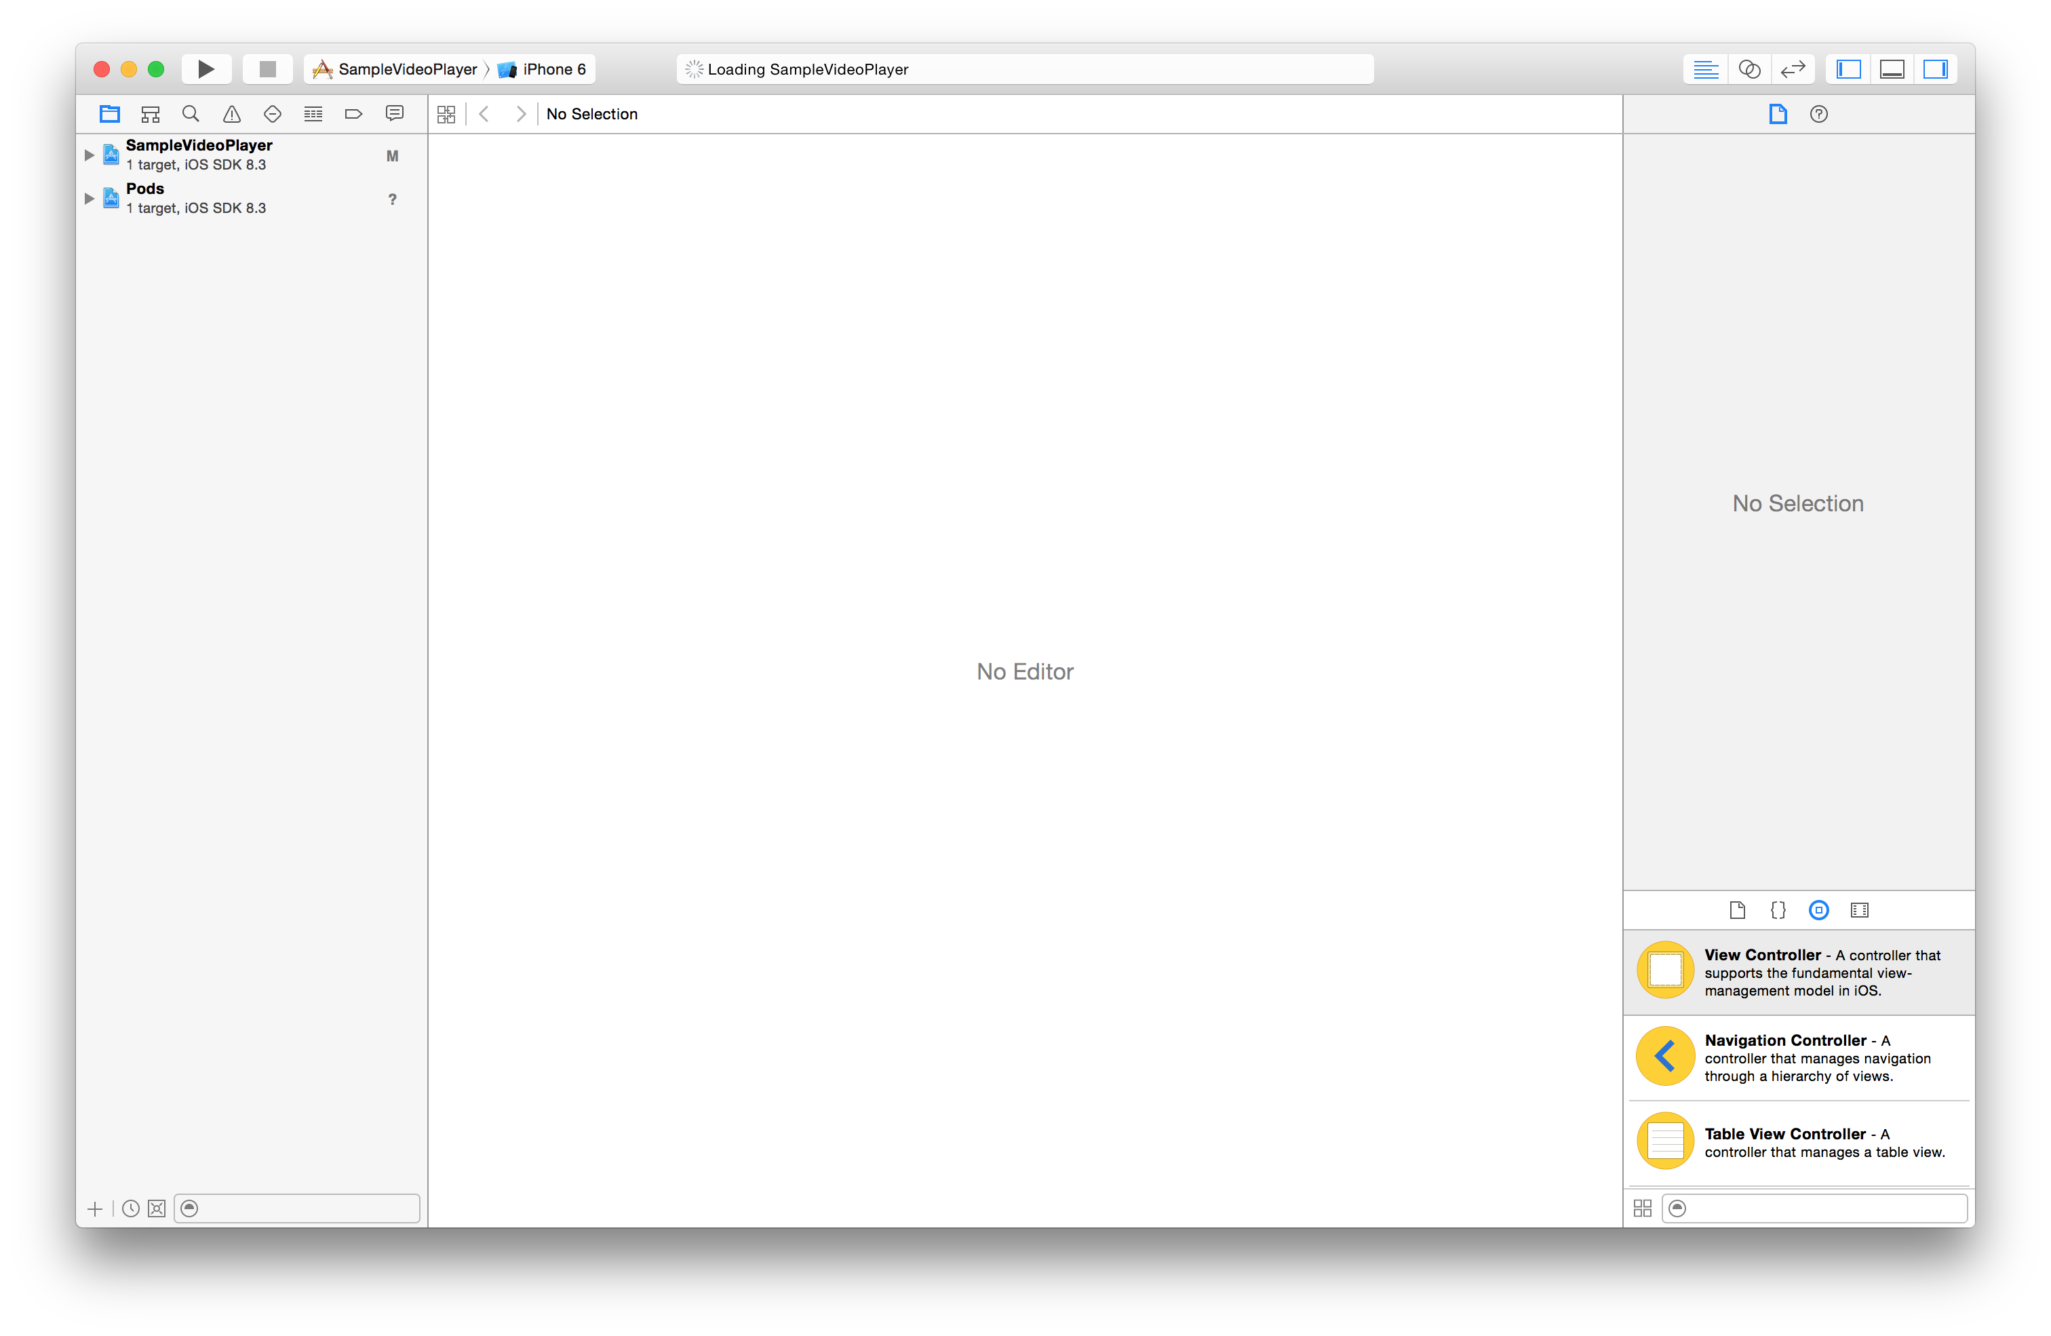Viewport: 2051px width, 1336px height.
Task: Click the Run (play) button
Action: pyautogui.click(x=205, y=69)
